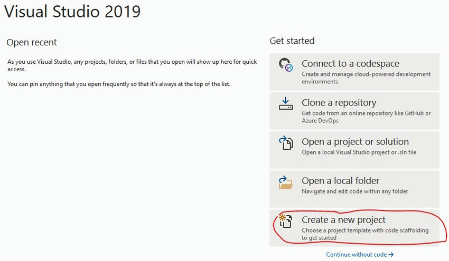Select the Clone a repository title

tap(339, 102)
